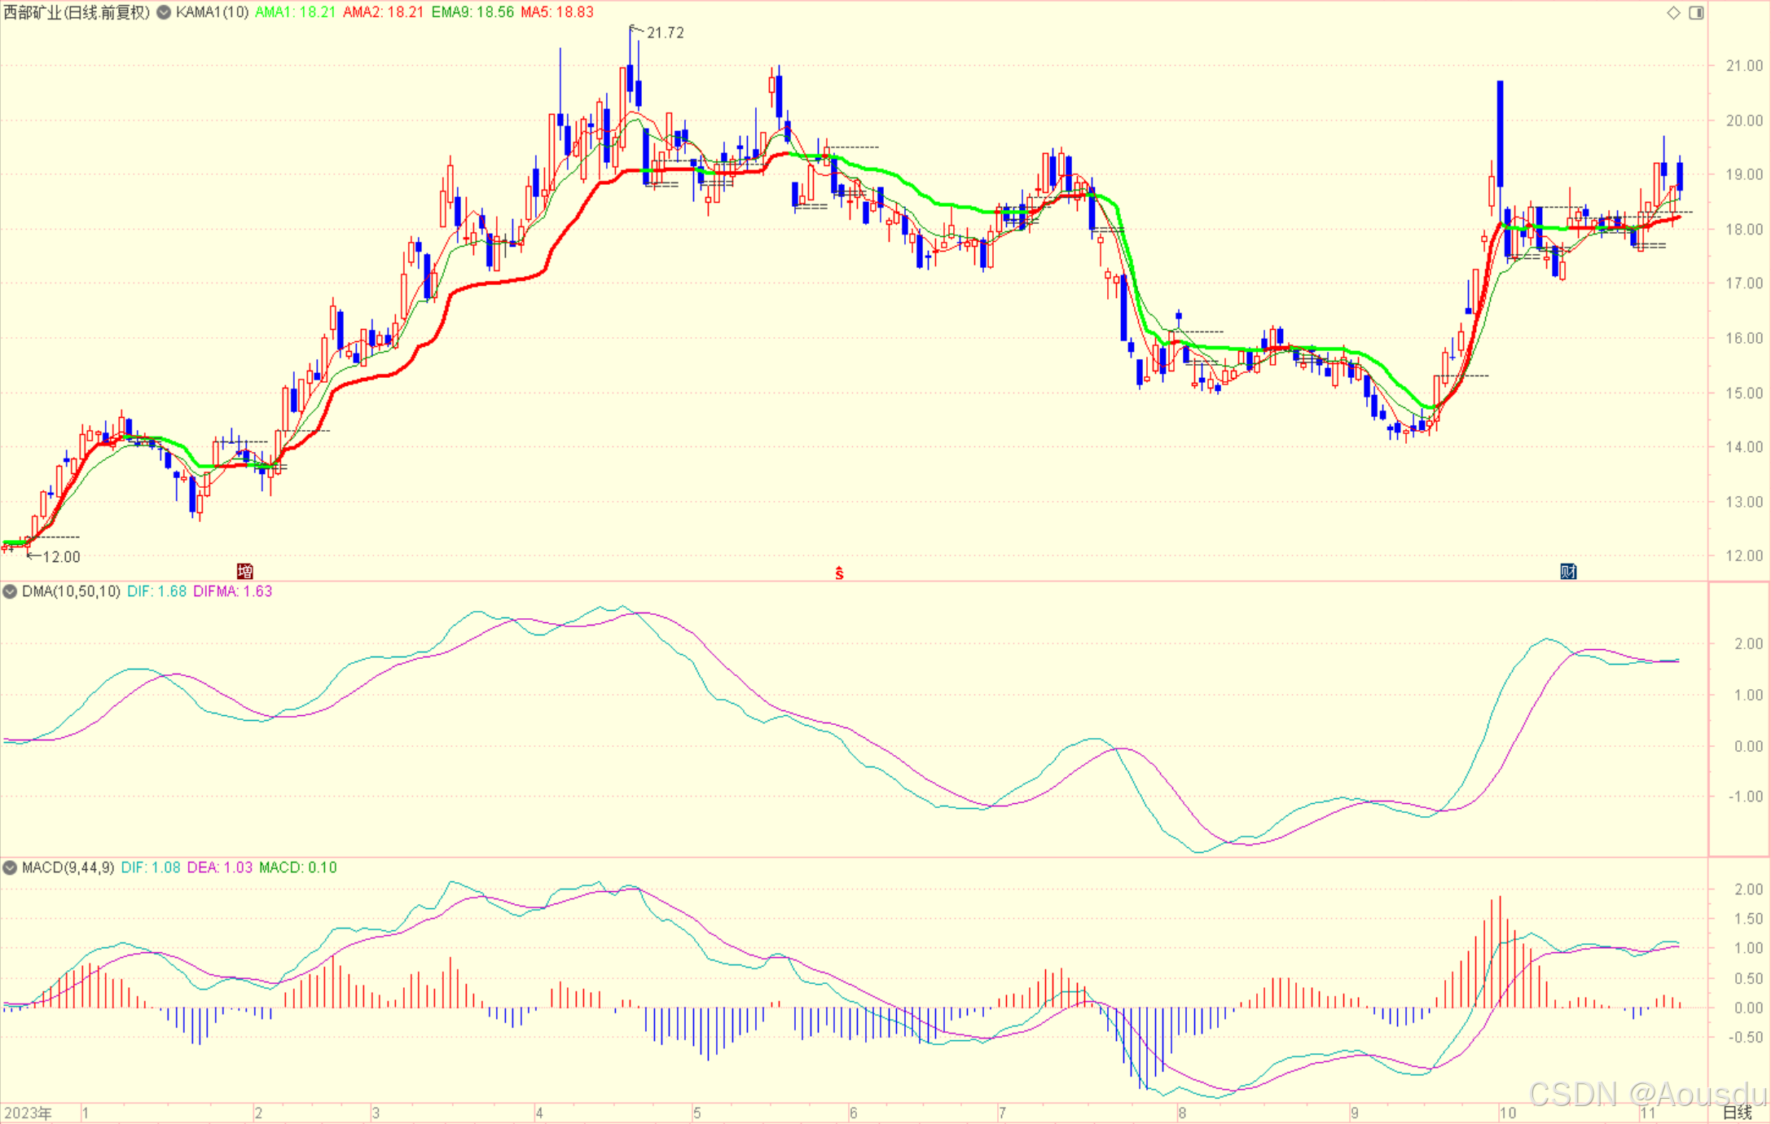Click the EMA9 18.56 legend label
Image resolution: width=1771 pixels, height=1124 pixels.
point(472,12)
